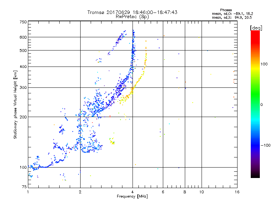279x209 pixels.
Task: Click the '[deg]' colorbar unit label
Action: pos(256,28)
